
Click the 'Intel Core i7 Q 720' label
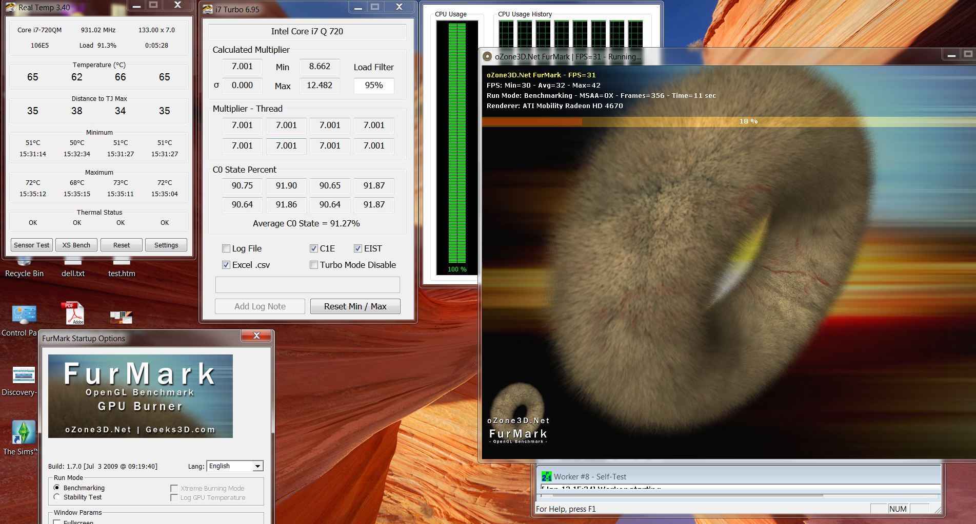coord(307,31)
